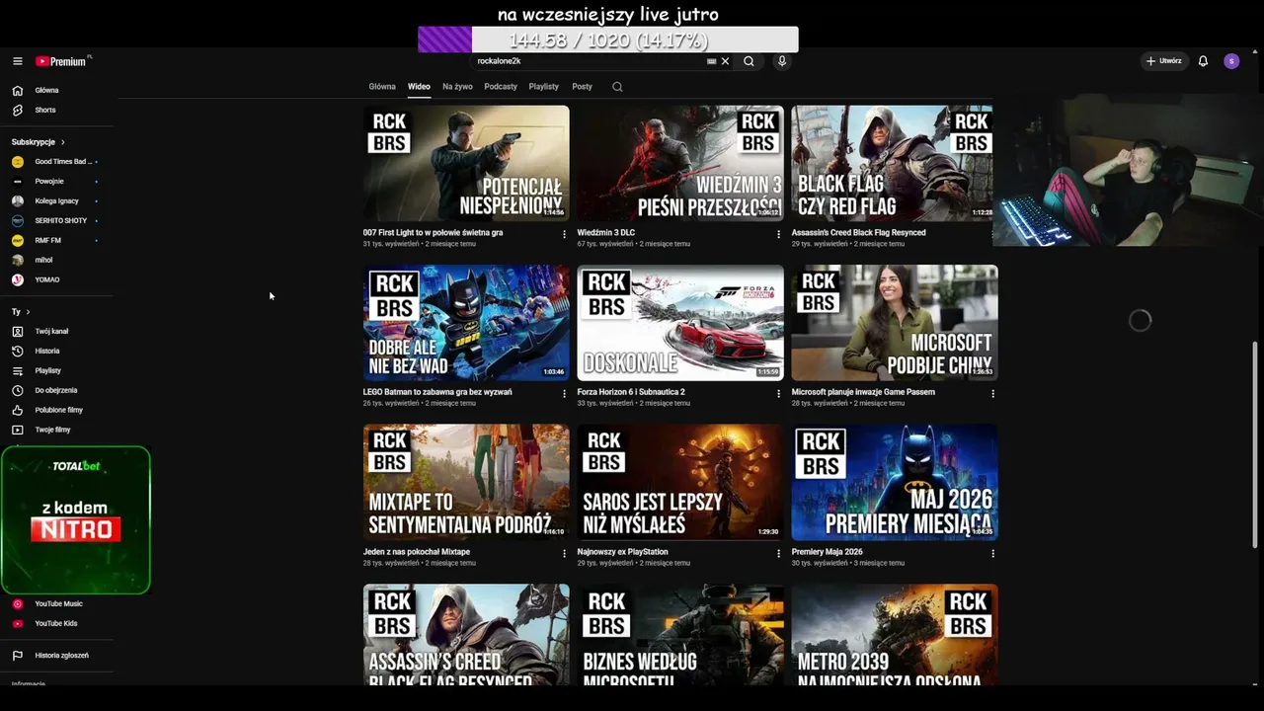Open options for Premiery Maja 2026 video

tap(992, 553)
